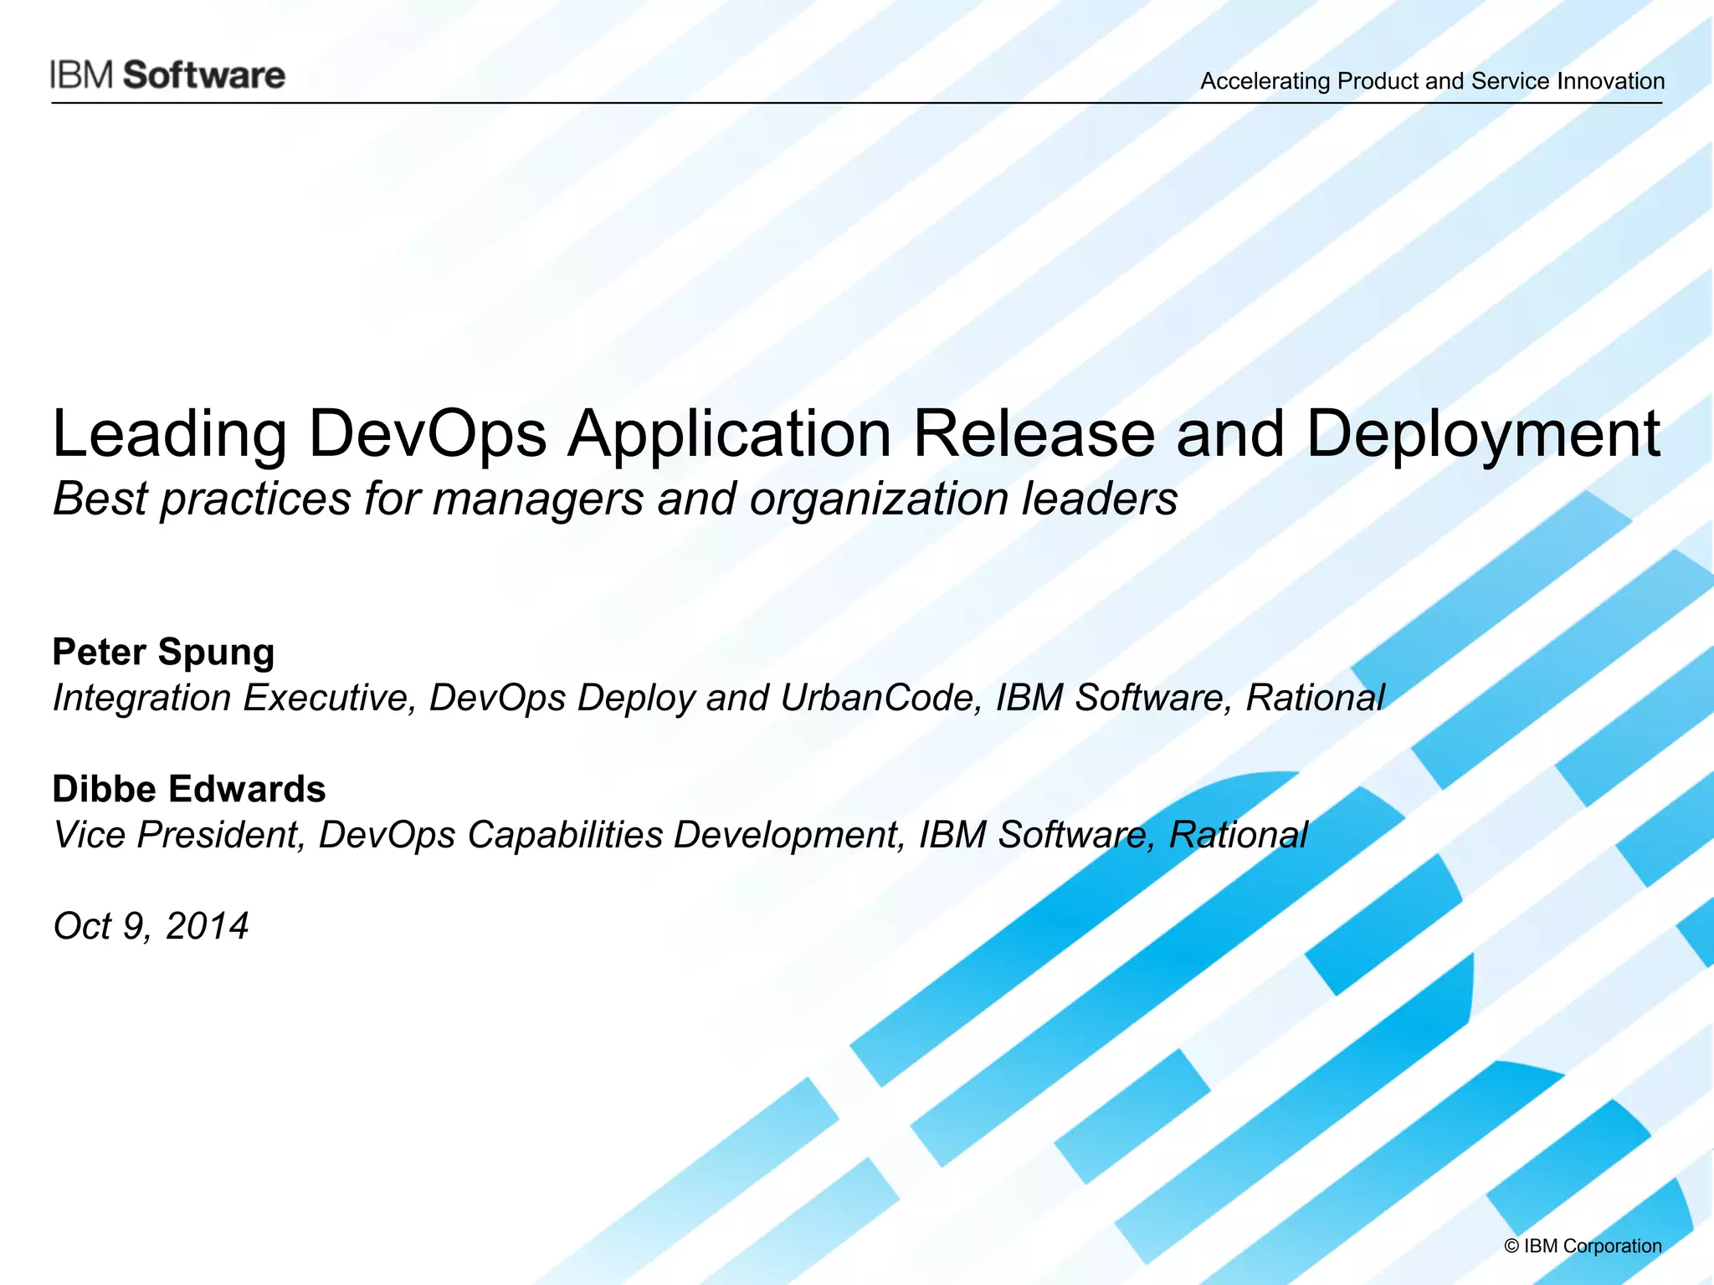Click the slide title 'Leading DevOps Application Release and Deployment'
This screenshot has width=1714, height=1285.
855,433
